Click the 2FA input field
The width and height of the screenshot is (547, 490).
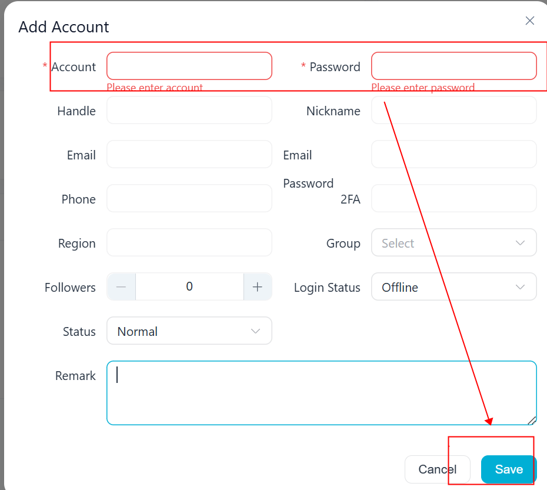tap(454, 199)
